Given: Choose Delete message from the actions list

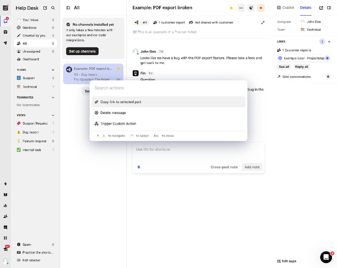Looking at the screenshot, I should tap(168, 113).
